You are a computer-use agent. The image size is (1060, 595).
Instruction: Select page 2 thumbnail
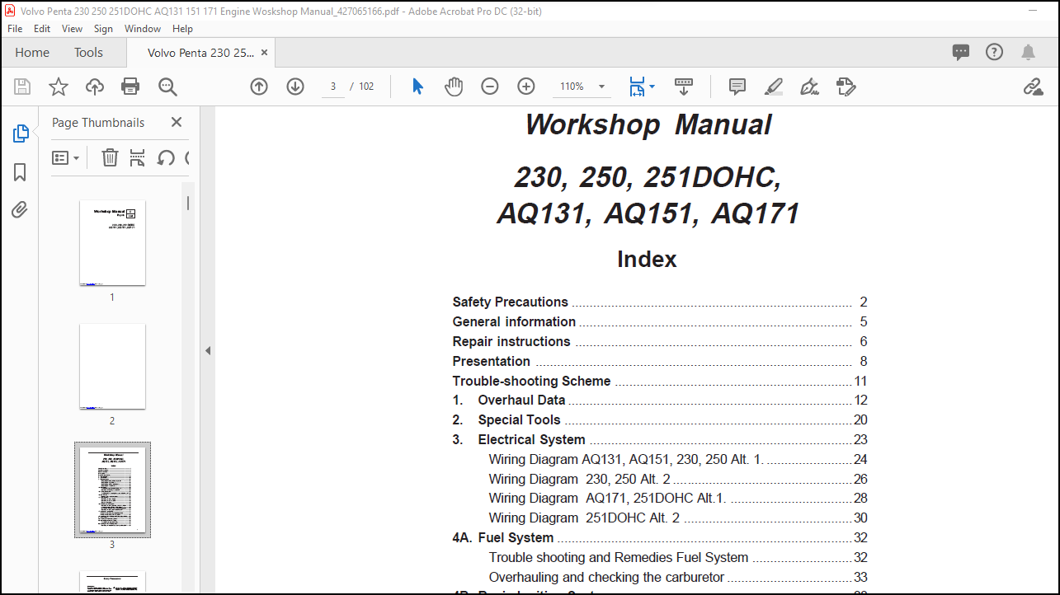point(112,367)
